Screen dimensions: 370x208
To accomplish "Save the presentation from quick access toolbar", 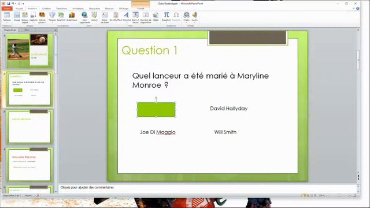I will [x=9, y=3].
